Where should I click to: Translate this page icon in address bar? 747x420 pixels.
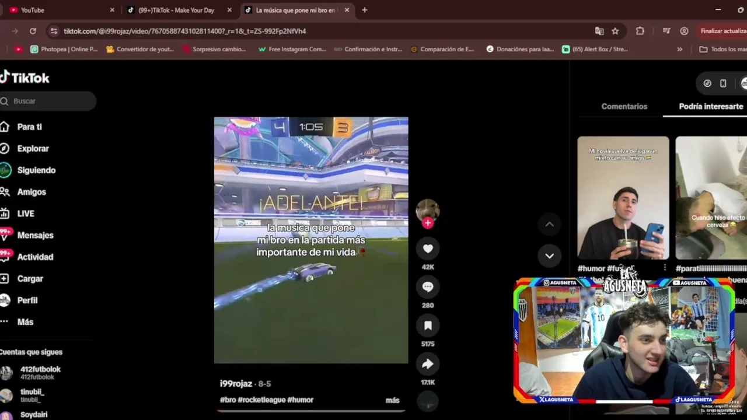599,31
